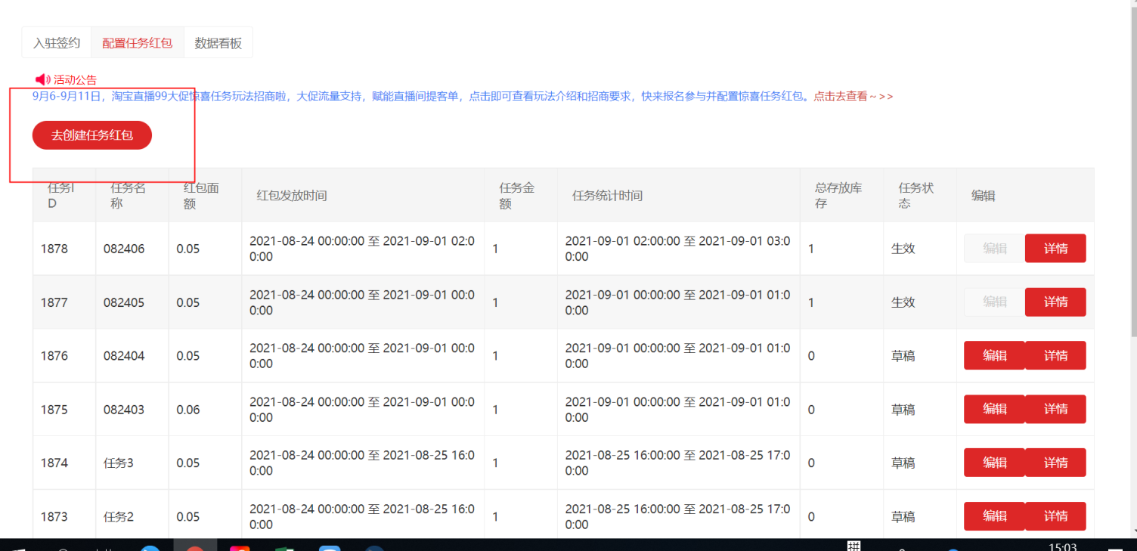Open the Instagram app from the taskbar
The height and width of the screenshot is (551, 1137).
(240, 546)
